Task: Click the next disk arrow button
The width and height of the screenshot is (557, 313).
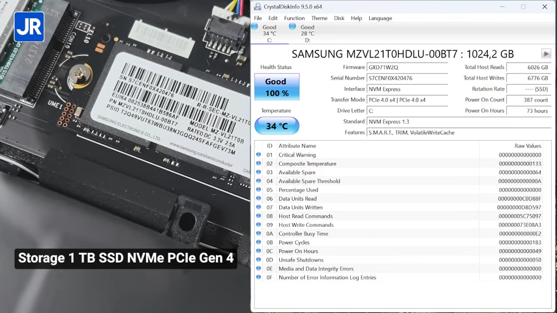Action: [546, 53]
